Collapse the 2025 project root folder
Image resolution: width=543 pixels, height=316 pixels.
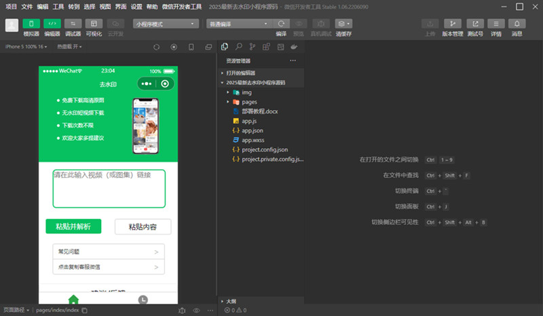pos(261,82)
